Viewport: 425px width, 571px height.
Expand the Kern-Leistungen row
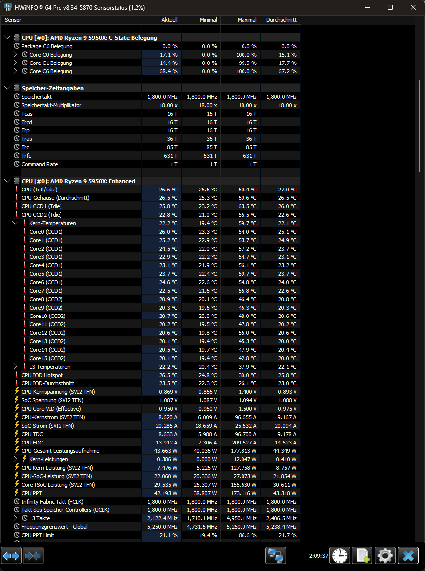pos(15,459)
